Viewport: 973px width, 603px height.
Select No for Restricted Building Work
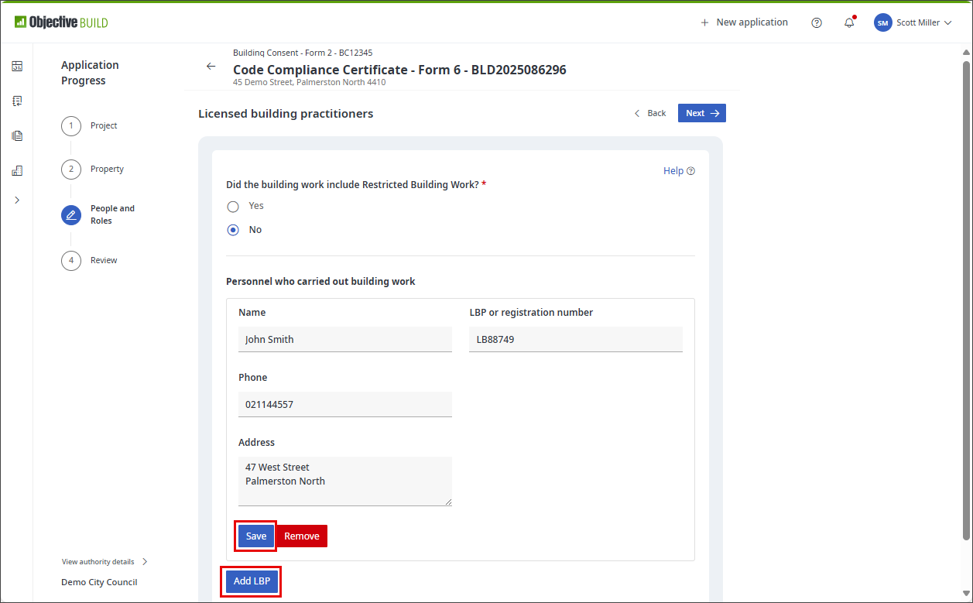[233, 230]
